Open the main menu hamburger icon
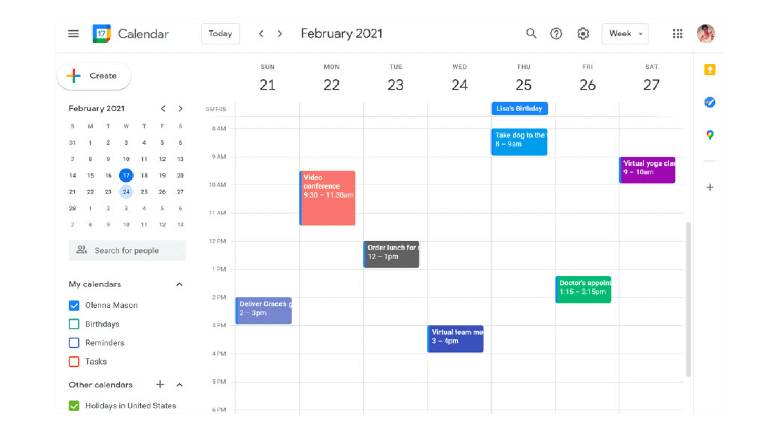Image resolution: width=778 pixels, height=433 pixels. point(74,34)
